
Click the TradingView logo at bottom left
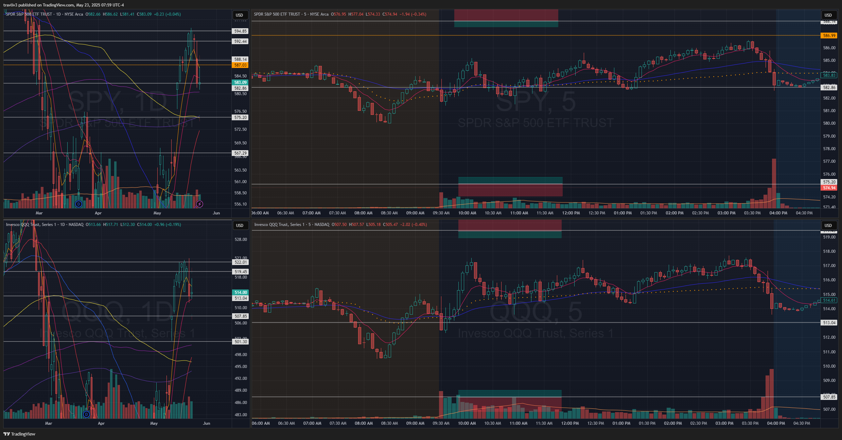click(19, 434)
